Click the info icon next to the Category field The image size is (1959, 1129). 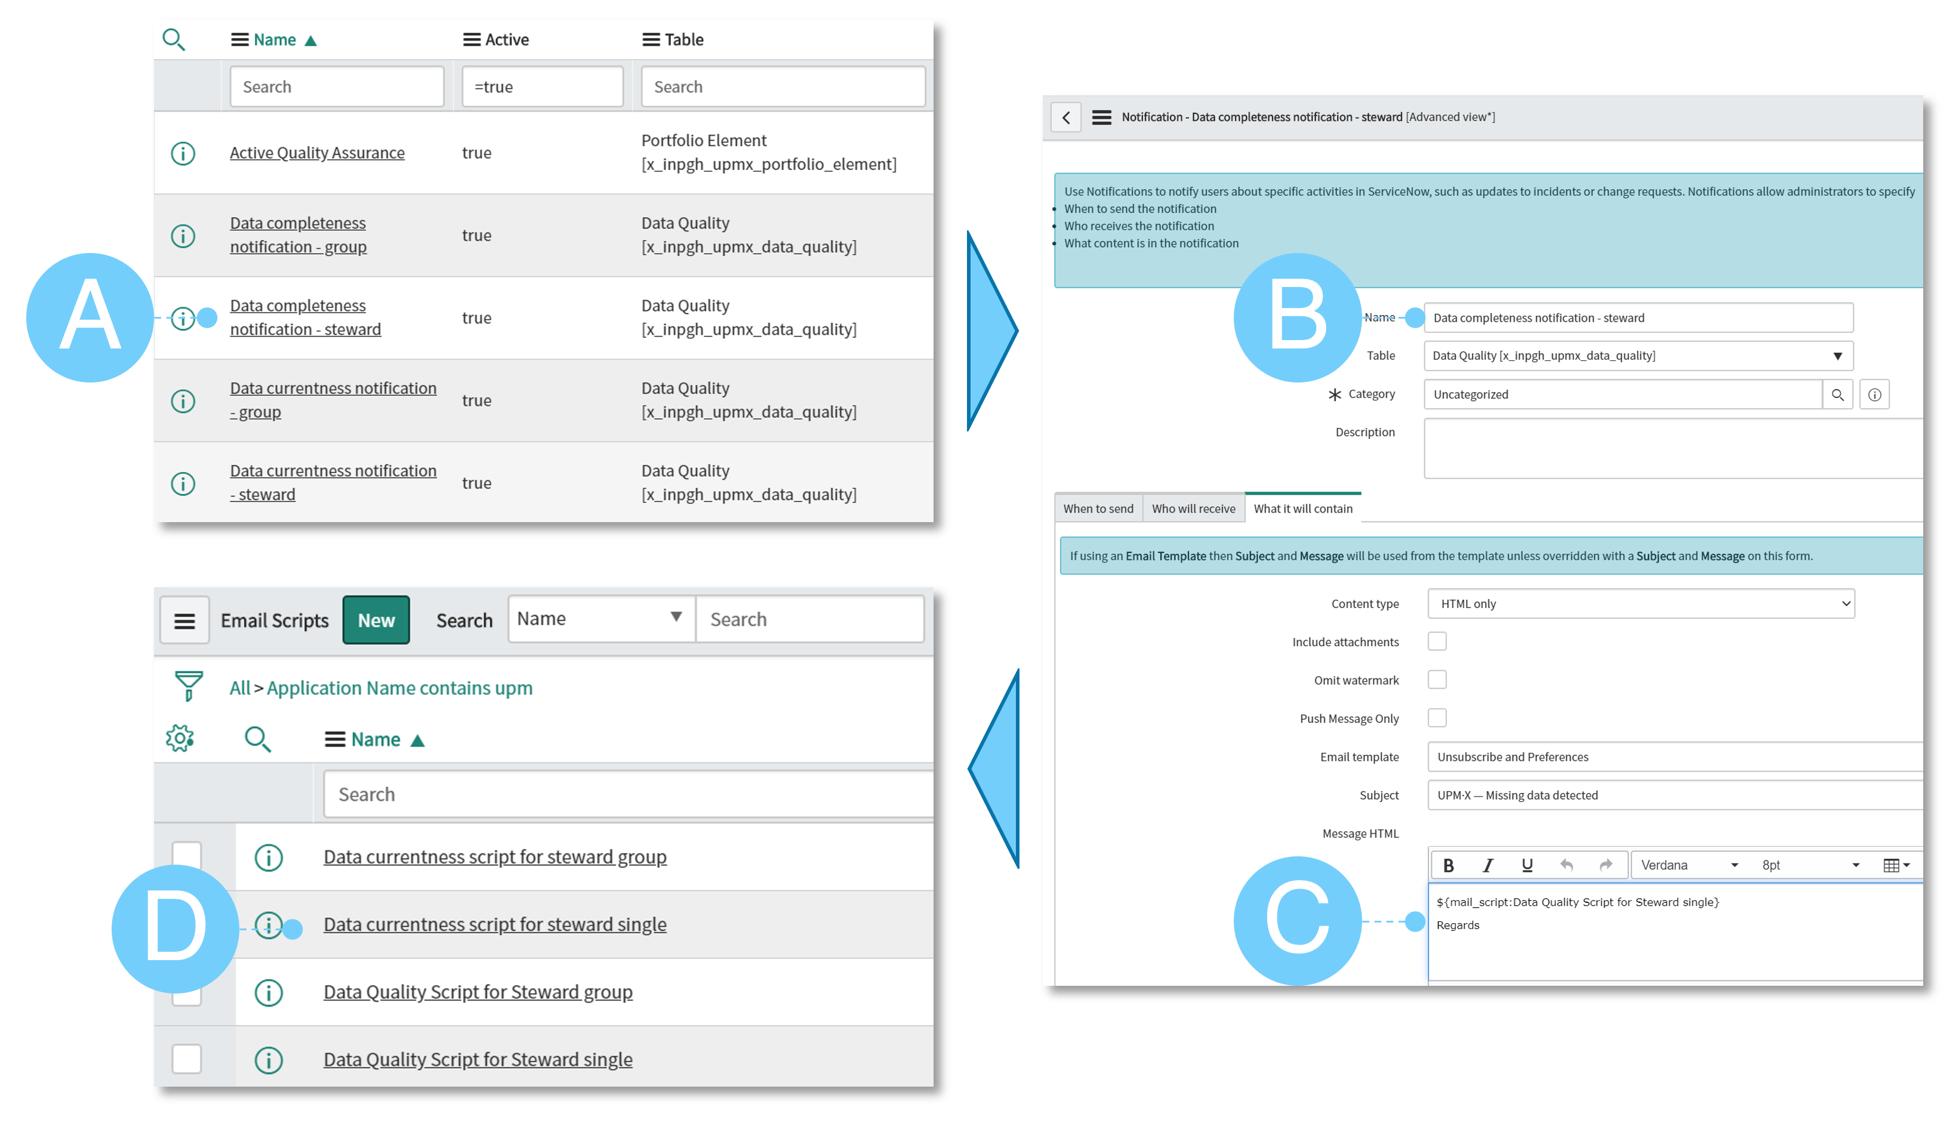pos(1874,394)
